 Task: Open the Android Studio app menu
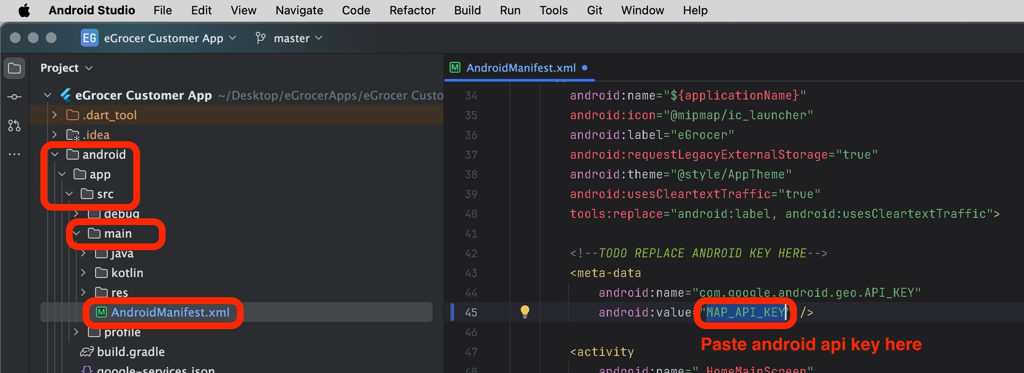(x=92, y=10)
